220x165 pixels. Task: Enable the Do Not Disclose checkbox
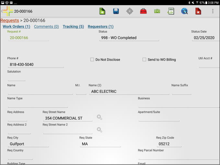[92, 60]
